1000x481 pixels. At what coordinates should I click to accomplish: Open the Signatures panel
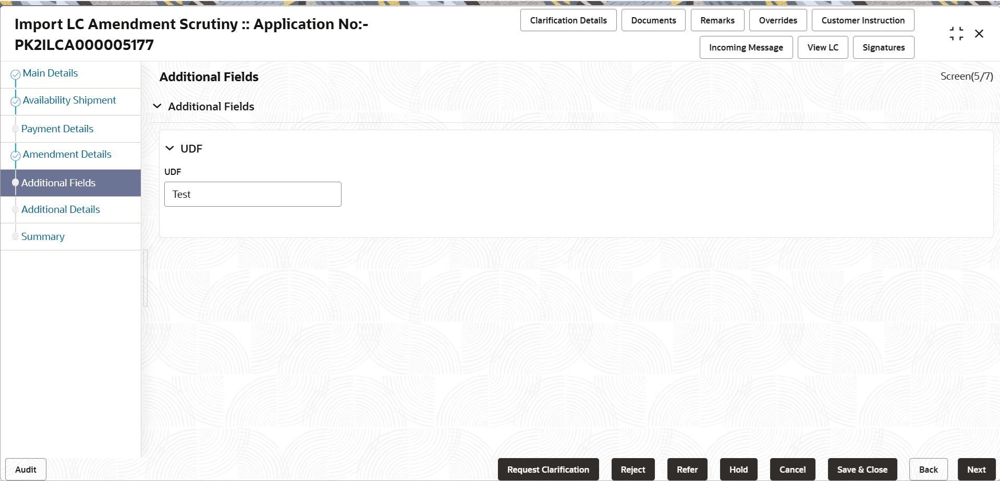click(883, 47)
